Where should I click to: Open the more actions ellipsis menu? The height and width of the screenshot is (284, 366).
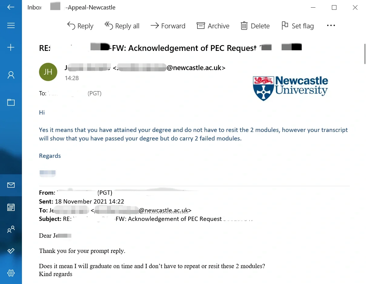point(331,26)
